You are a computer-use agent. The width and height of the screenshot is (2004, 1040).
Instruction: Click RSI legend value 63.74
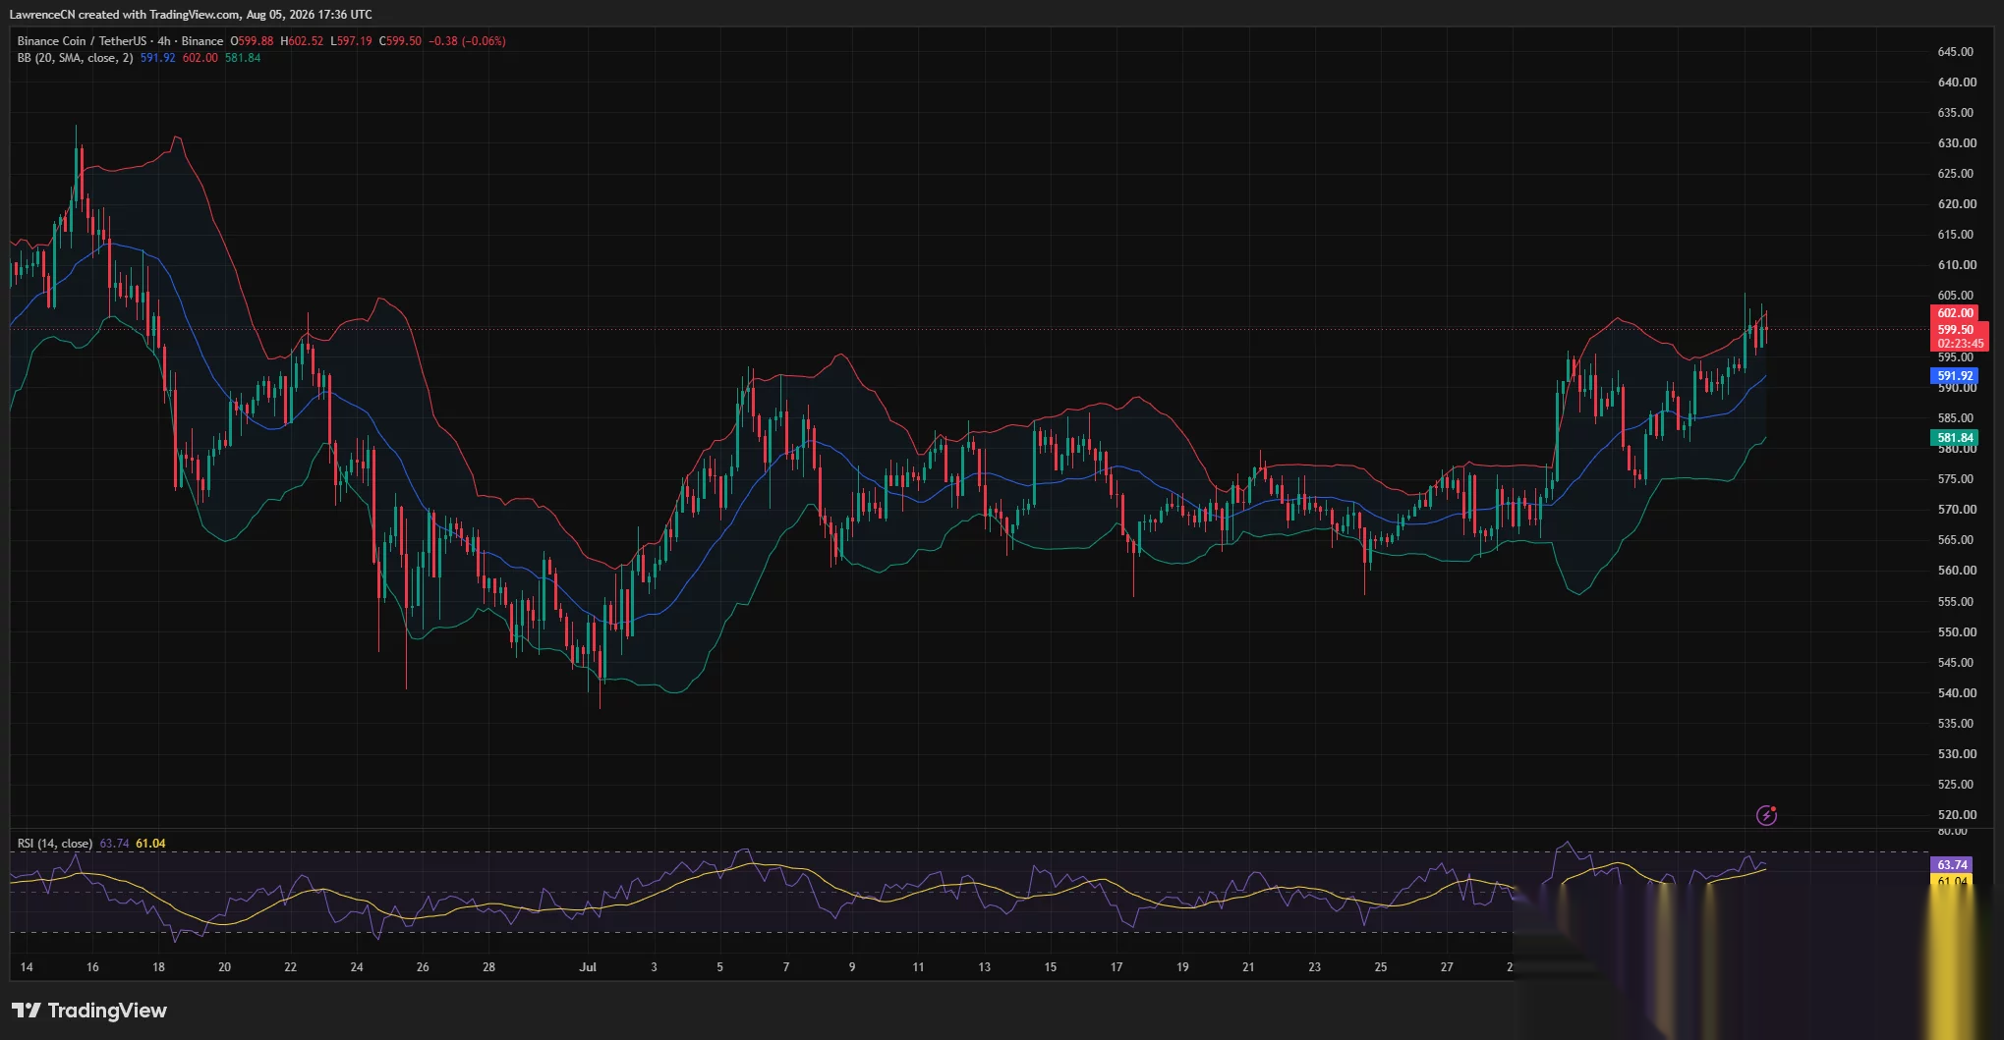pos(114,844)
